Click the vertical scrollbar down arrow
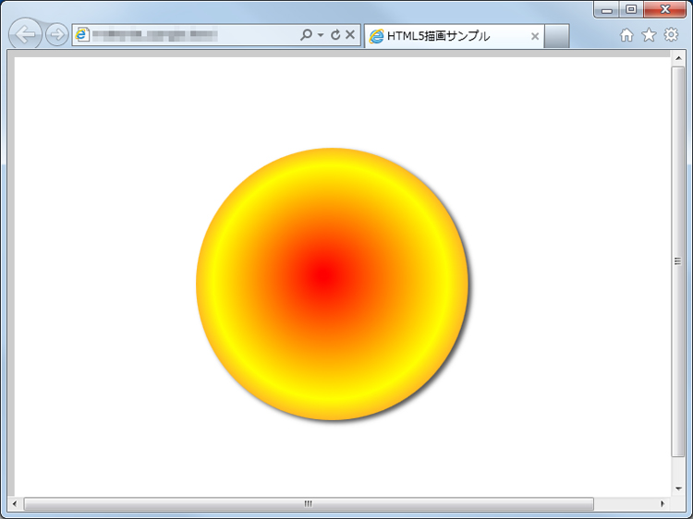 678,489
